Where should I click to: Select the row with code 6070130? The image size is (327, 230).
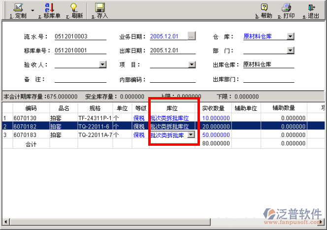click(x=25, y=118)
